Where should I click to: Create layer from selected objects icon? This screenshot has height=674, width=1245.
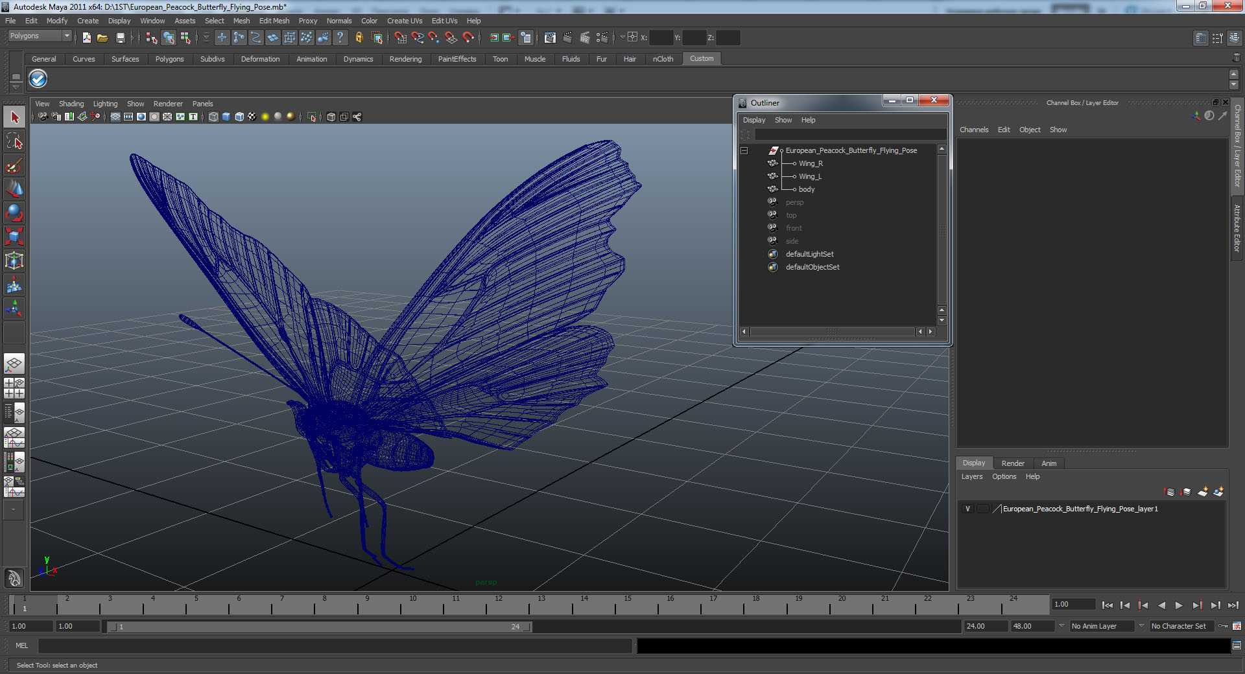click(x=1218, y=492)
